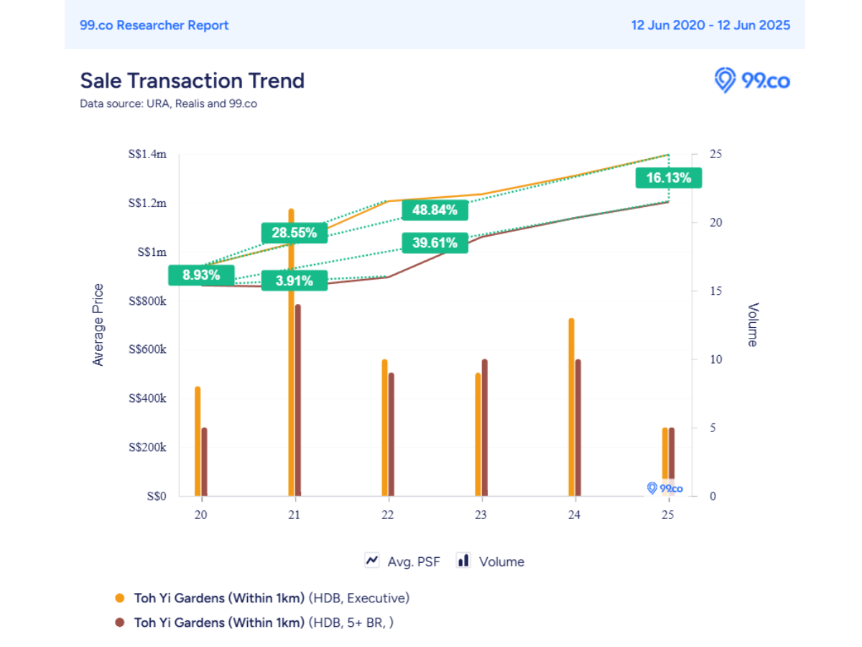Screen dimensions: 862x647
Task: Click the 99.co logo at top right
Action: [x=752, y=80]
